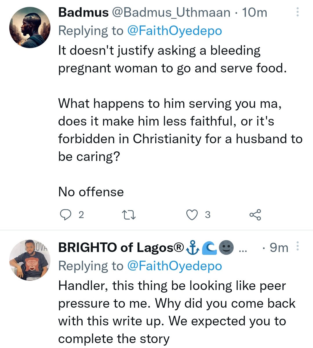Tap the reply speech bubble icon on Badmus's tweet
The height and width of the screenshot is (348, 313).
point(65,215)
